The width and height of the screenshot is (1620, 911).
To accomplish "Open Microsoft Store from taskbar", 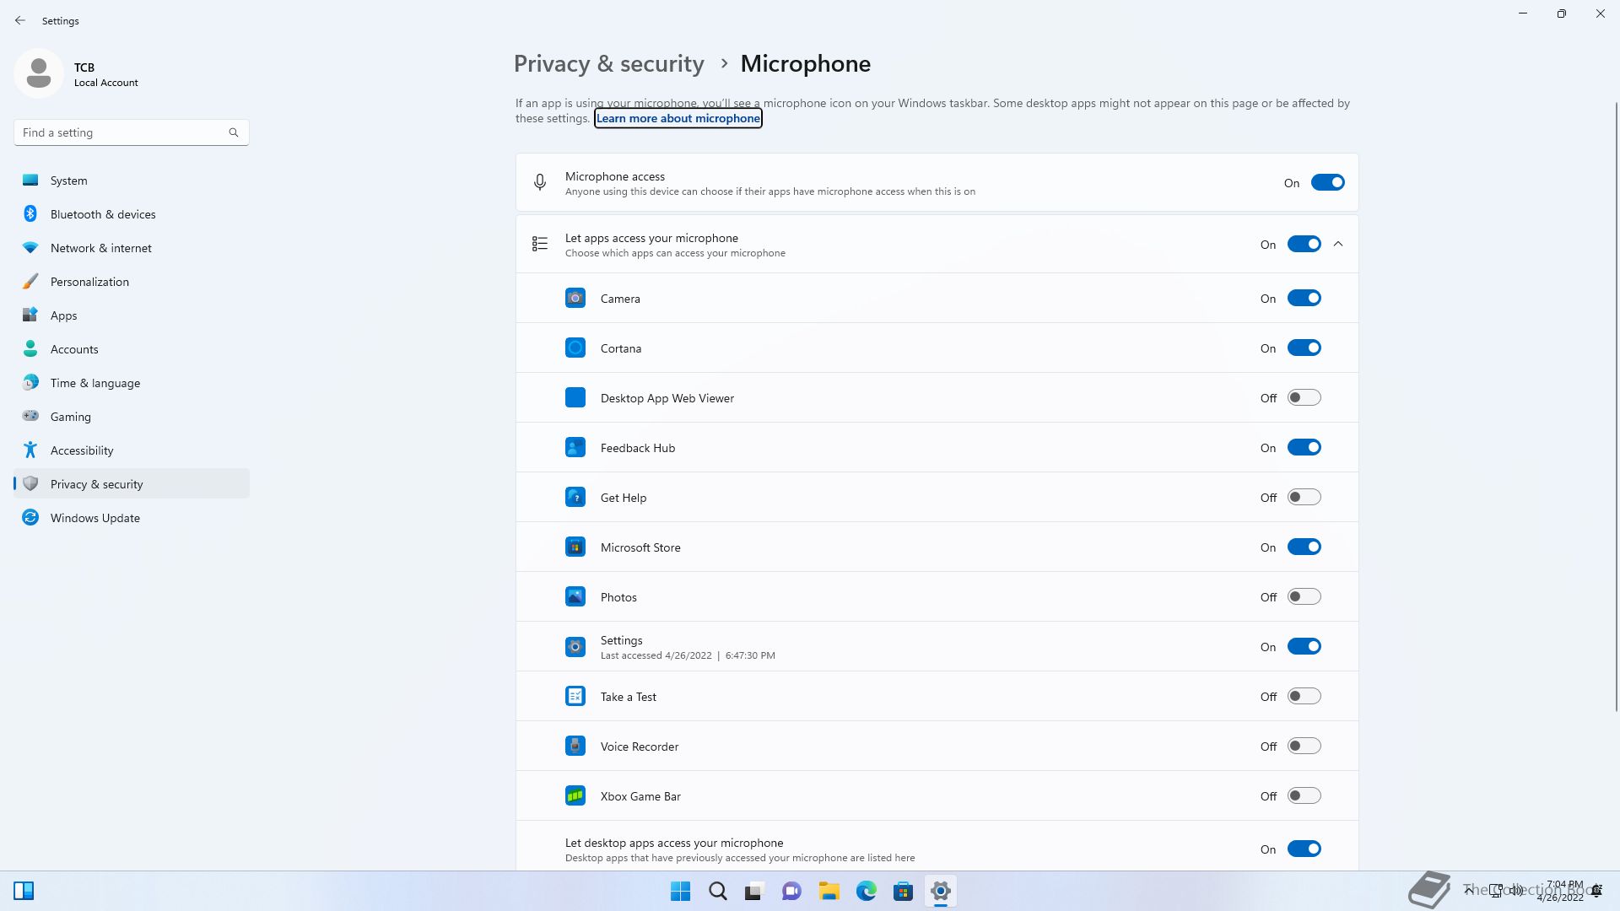I will (904, 892).
